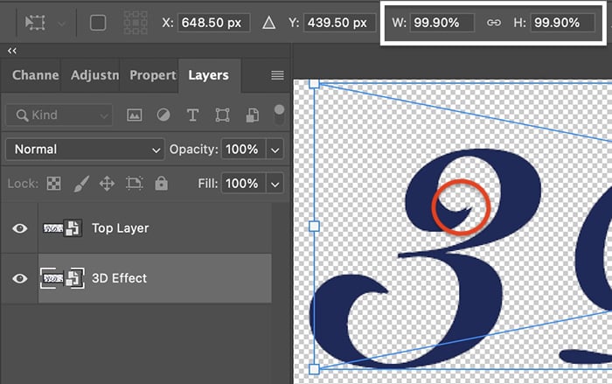Edit the W width percentage field

(x=442, y=23)
